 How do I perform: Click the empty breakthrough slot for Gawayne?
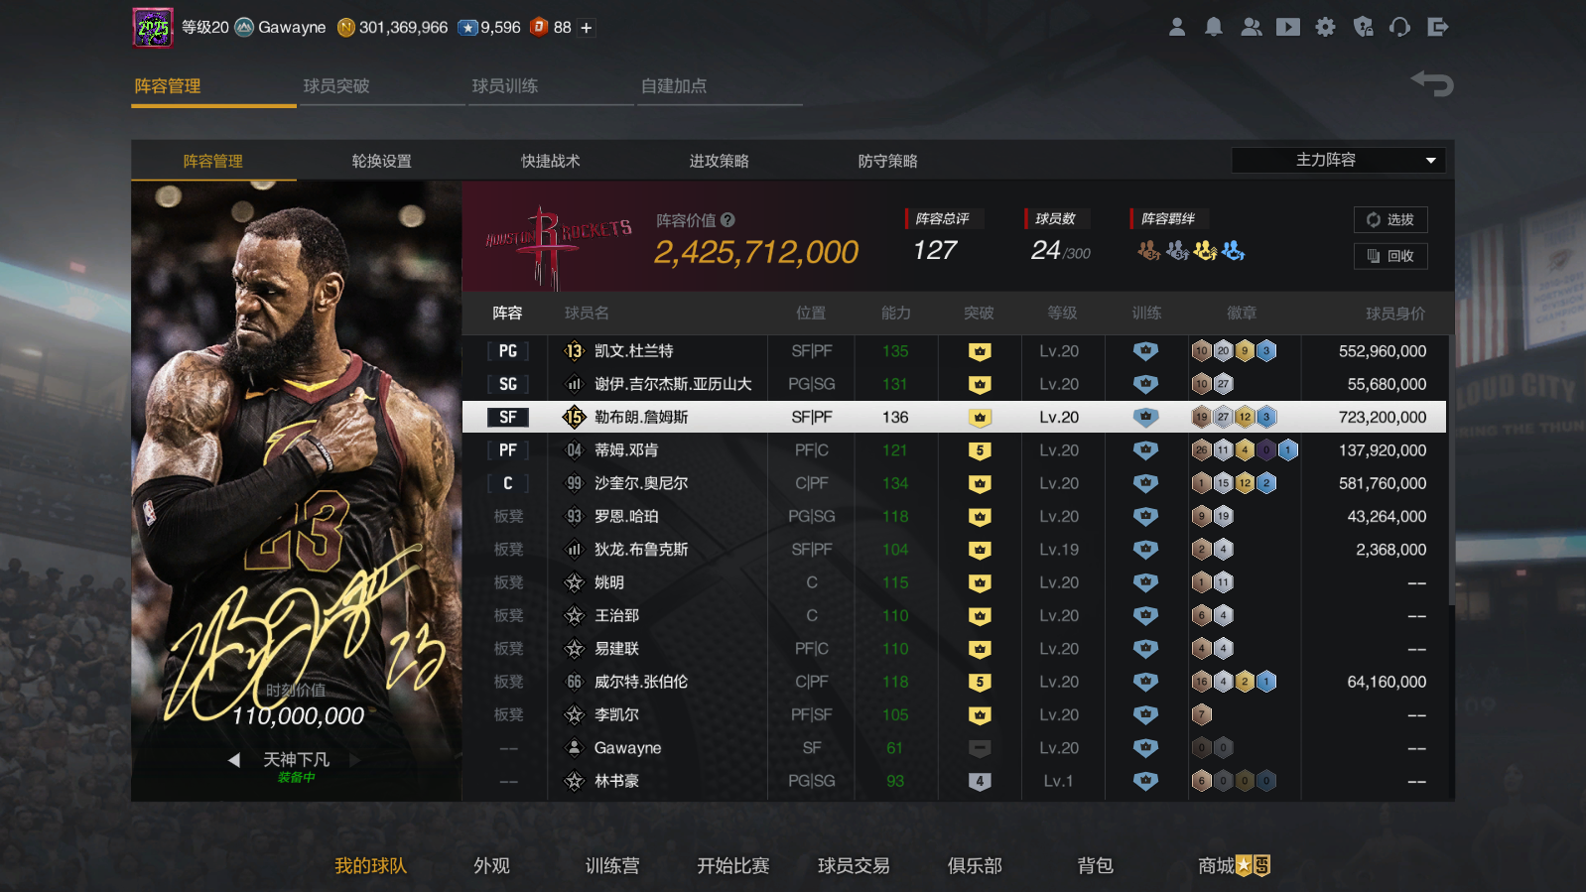tap(980, 748)
